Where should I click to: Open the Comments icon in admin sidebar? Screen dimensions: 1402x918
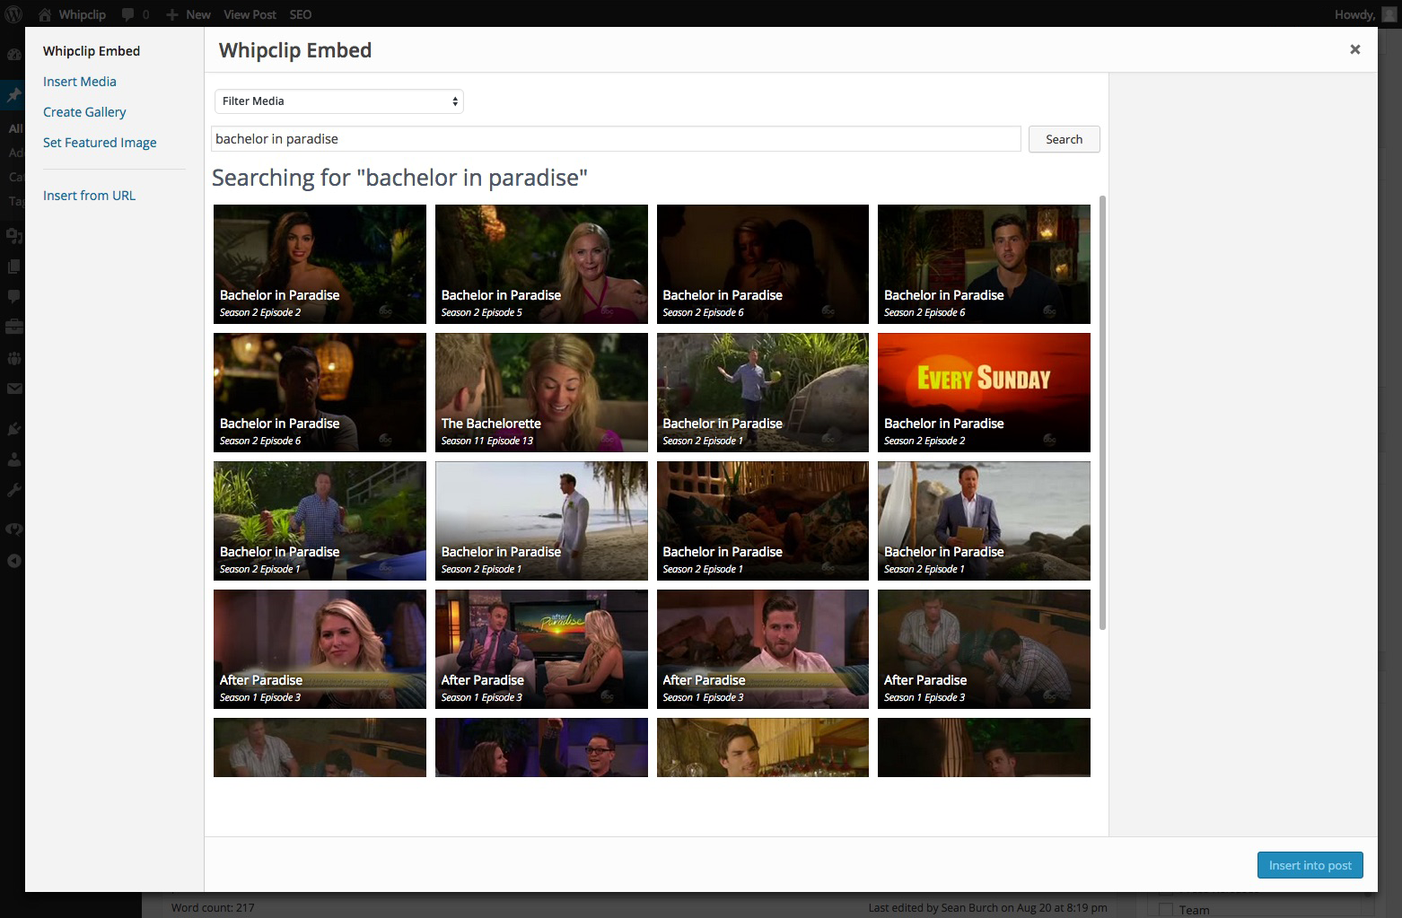coord(13,297)
